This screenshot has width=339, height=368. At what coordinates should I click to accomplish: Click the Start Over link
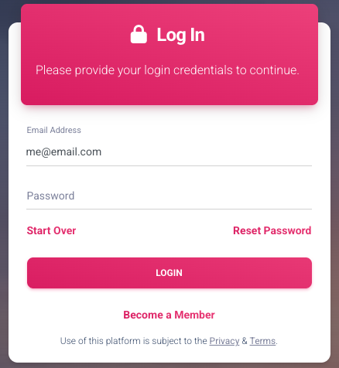tap(51, 230)
